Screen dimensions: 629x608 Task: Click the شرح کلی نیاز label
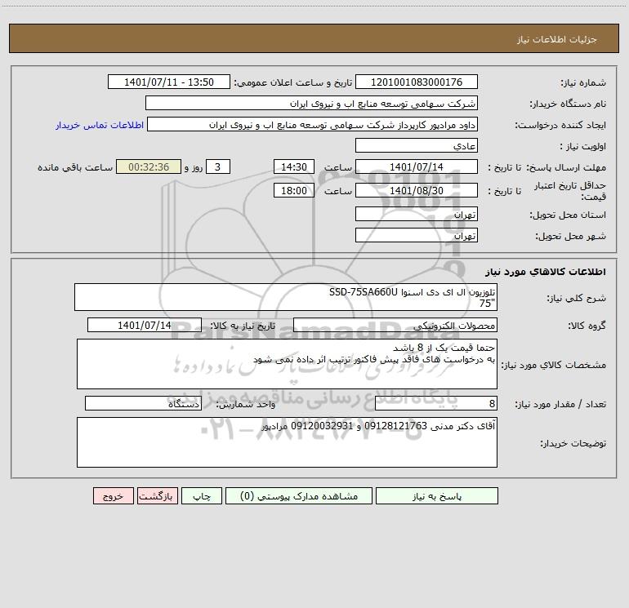pos(577,298)
